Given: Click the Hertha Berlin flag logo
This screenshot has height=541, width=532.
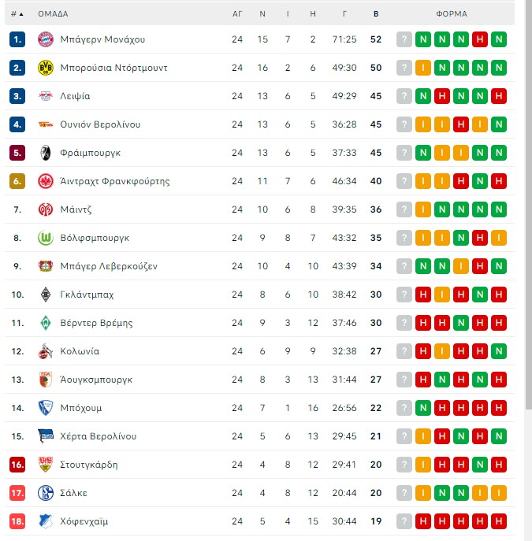Looking at the screenshot, I should (x=46, y=436).
